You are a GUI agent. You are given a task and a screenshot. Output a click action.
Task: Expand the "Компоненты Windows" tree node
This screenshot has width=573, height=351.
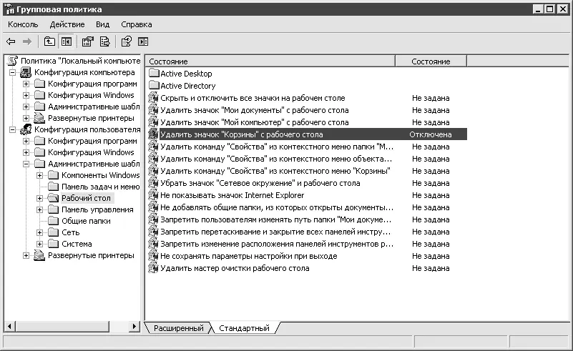(40, 175)
